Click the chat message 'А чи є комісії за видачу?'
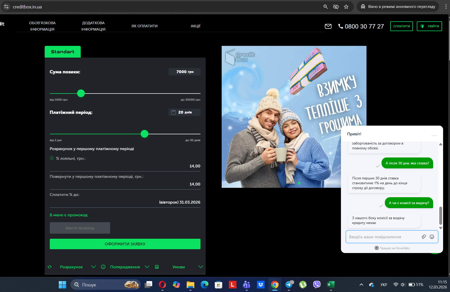The width and height of the screenshot is (450, 292). [x=409, y=203]
